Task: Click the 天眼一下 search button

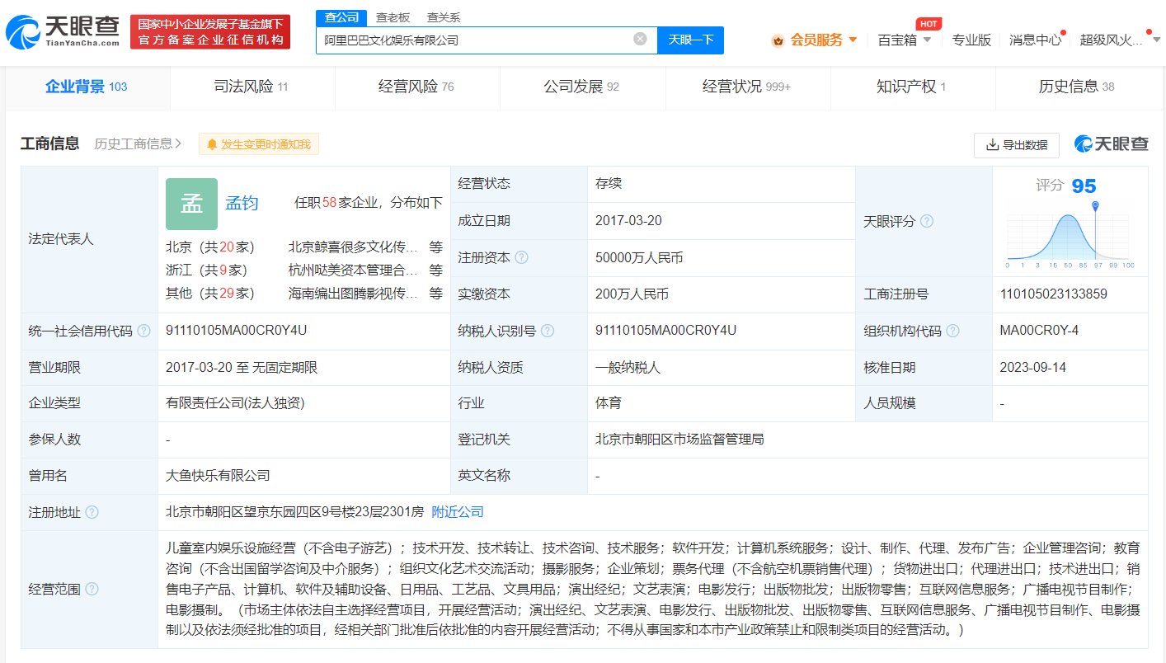Action: click(x=690, y=40)
